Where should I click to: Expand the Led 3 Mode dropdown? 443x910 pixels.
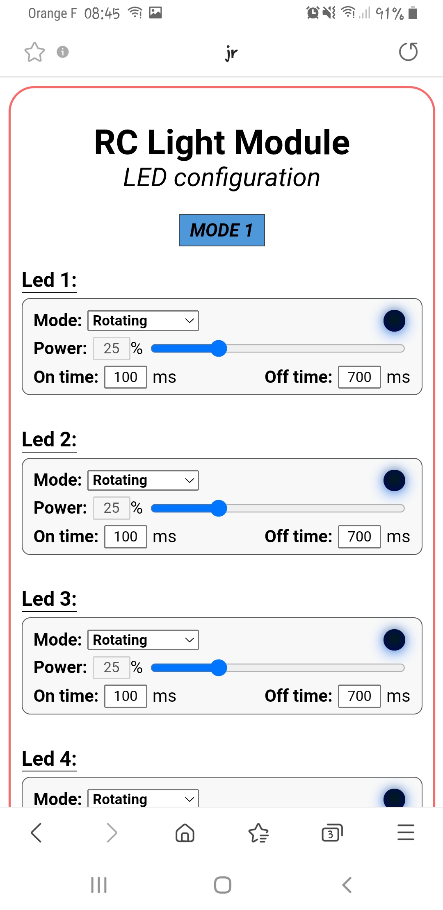(x=143, y=640)
